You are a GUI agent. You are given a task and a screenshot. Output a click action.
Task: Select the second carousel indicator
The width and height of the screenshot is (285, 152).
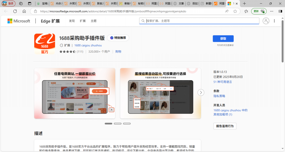point(118,124)
